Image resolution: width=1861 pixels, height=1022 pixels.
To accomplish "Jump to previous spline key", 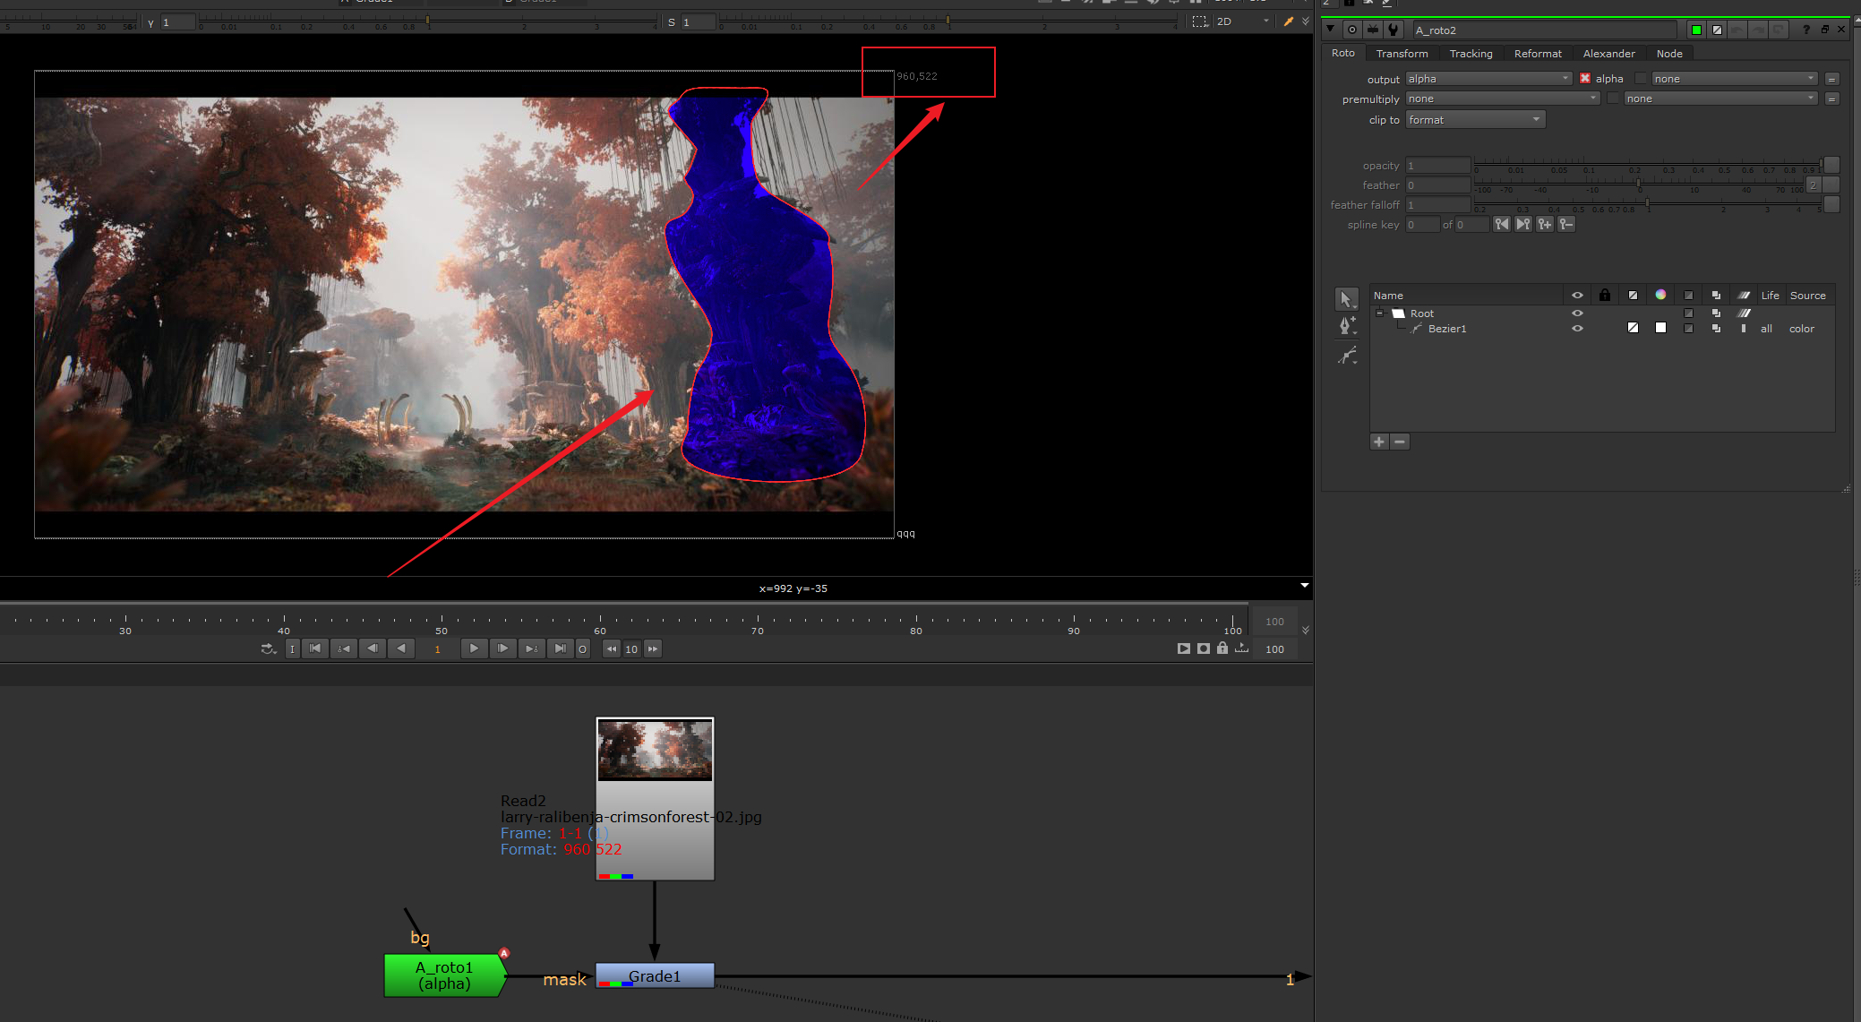I will tap(1502, 225).
